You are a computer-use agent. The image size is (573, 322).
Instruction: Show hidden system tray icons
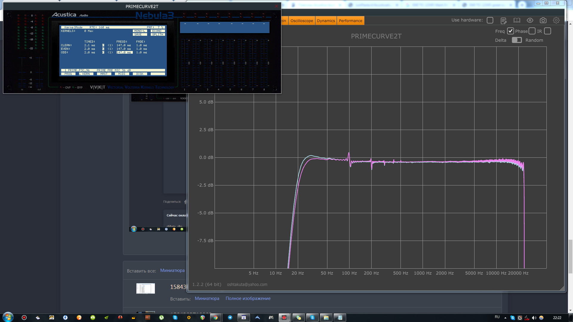505,318
